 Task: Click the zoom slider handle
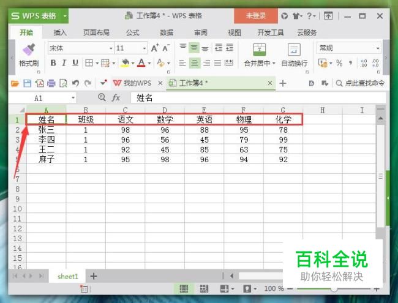[x=334, y=289]
